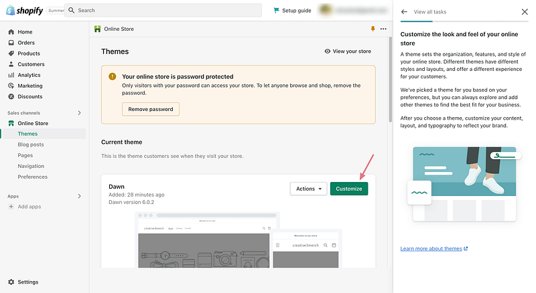Open the blurred account profile menu
Viewport: 536px width, 293px height.
coord(353,10)
